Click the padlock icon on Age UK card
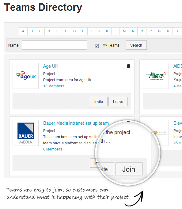 click(x=128, y=66)
